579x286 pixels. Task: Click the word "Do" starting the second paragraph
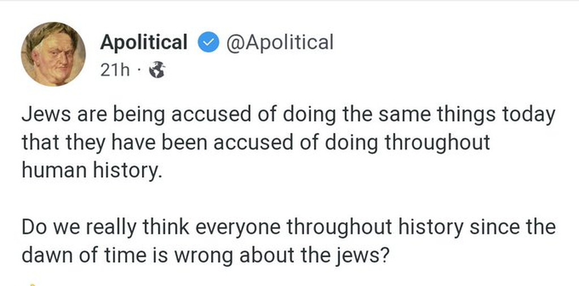[35, 227]
